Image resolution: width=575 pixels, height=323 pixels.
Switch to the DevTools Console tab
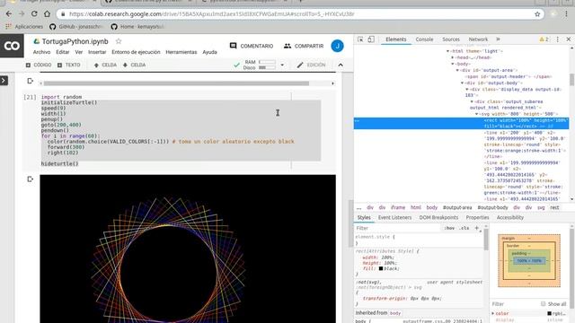[424, 39]
